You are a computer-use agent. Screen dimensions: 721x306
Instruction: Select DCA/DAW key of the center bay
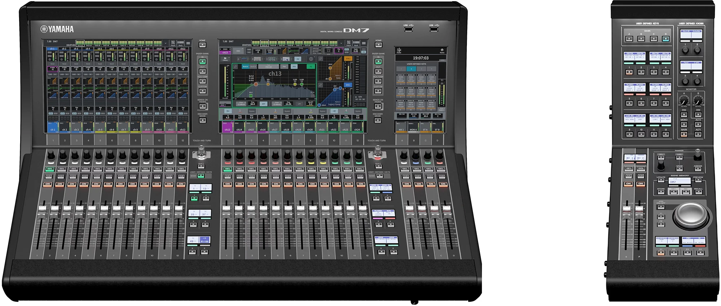378,81
